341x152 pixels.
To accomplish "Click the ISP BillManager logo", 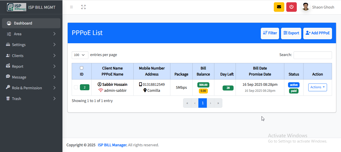I will (16, 7).
